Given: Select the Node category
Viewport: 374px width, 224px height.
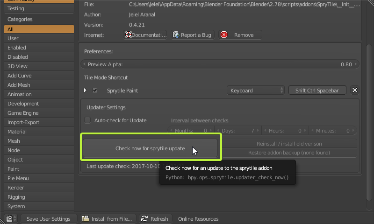Looking at the screenshot, I should coord(39,150).
